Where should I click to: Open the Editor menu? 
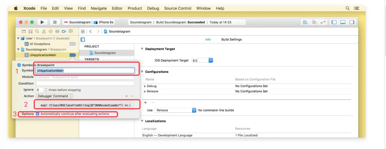pos(117,8)
